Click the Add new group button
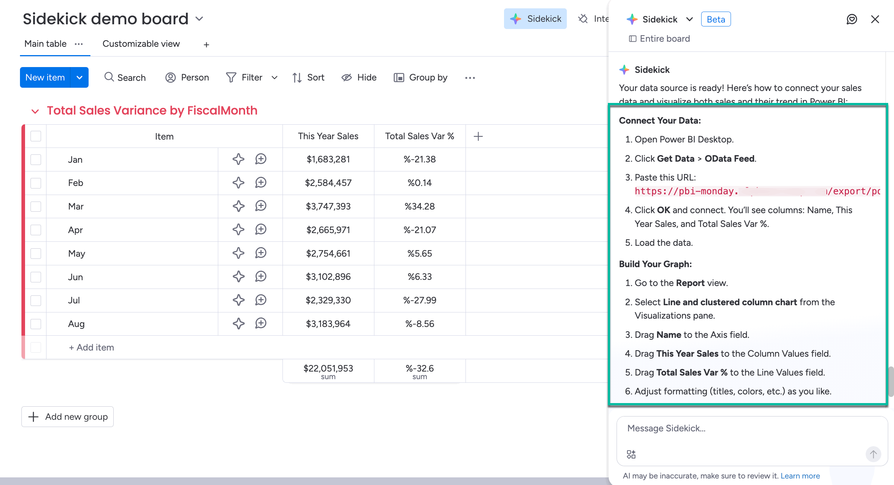This screenshot has width=894, height=485. tap(68, 416)
